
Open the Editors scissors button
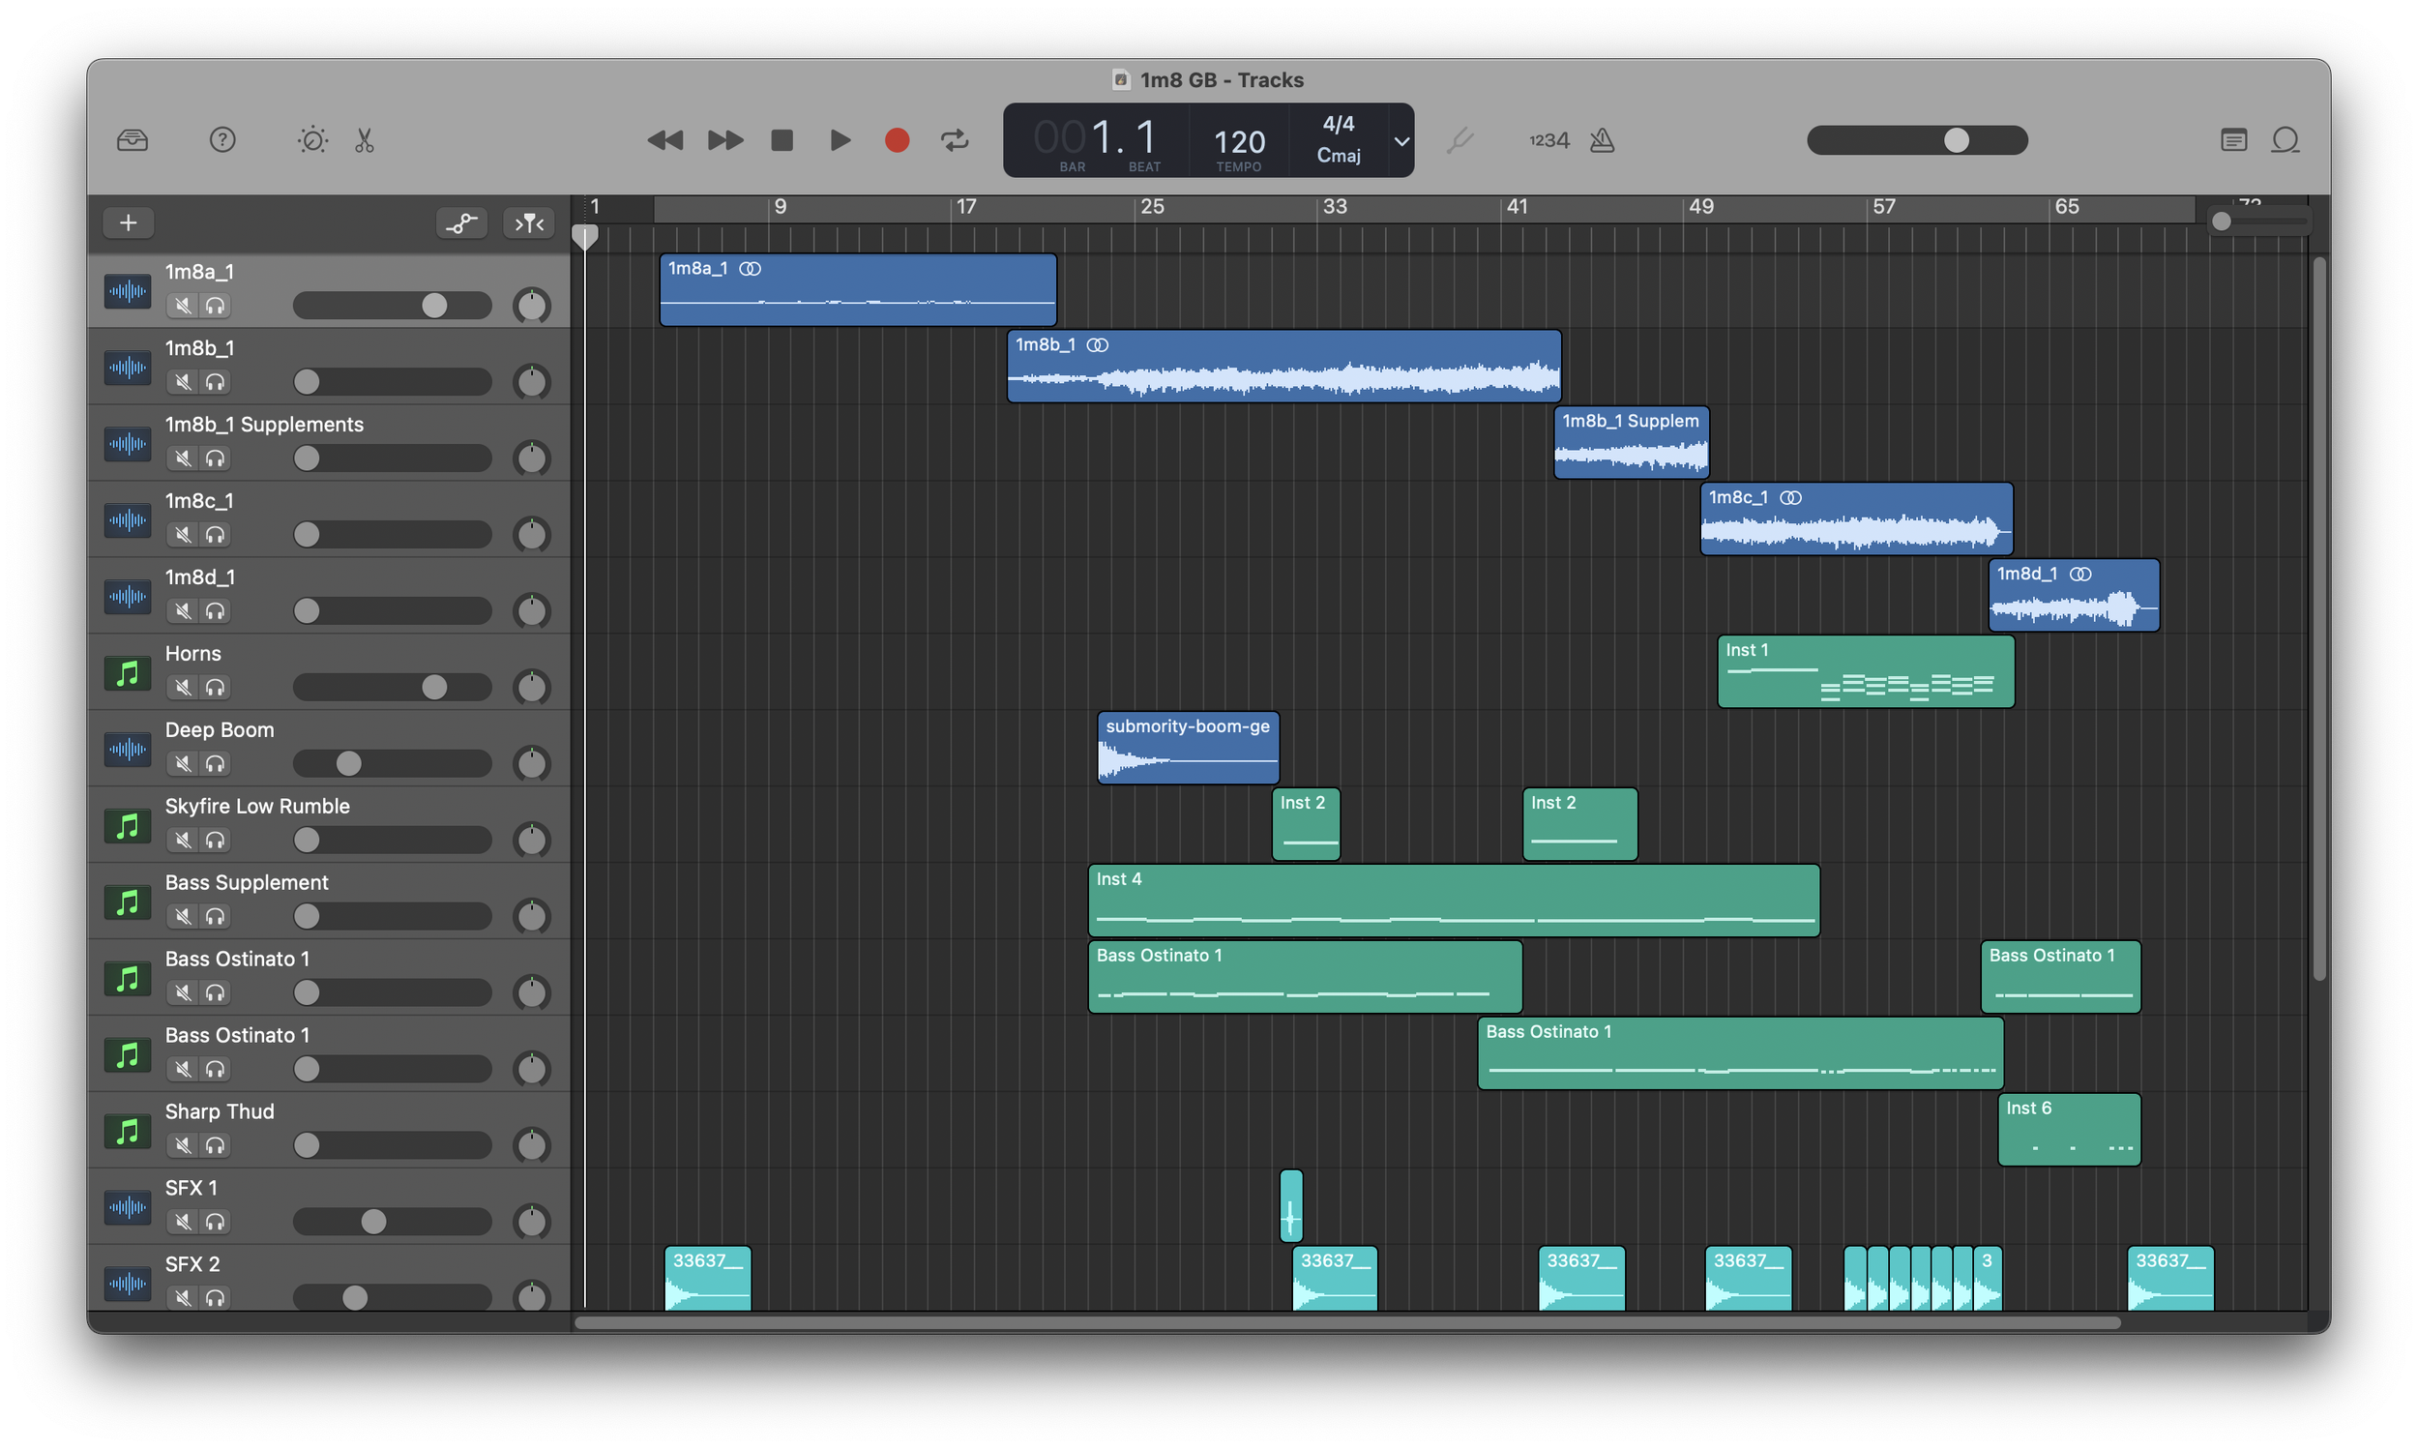[364, 140]
